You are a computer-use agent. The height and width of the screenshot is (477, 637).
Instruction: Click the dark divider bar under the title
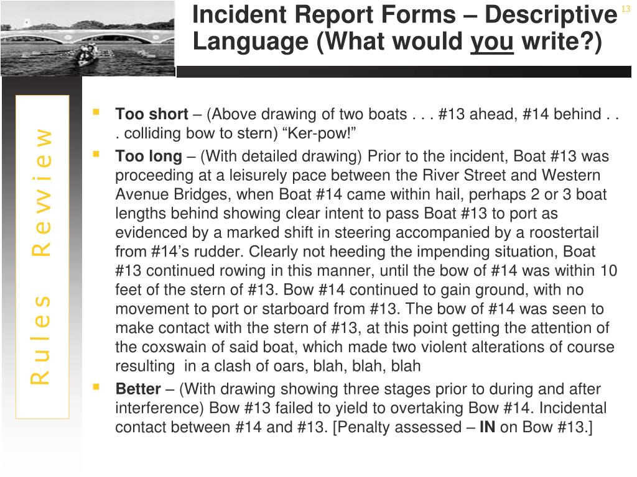coord(404,72)
